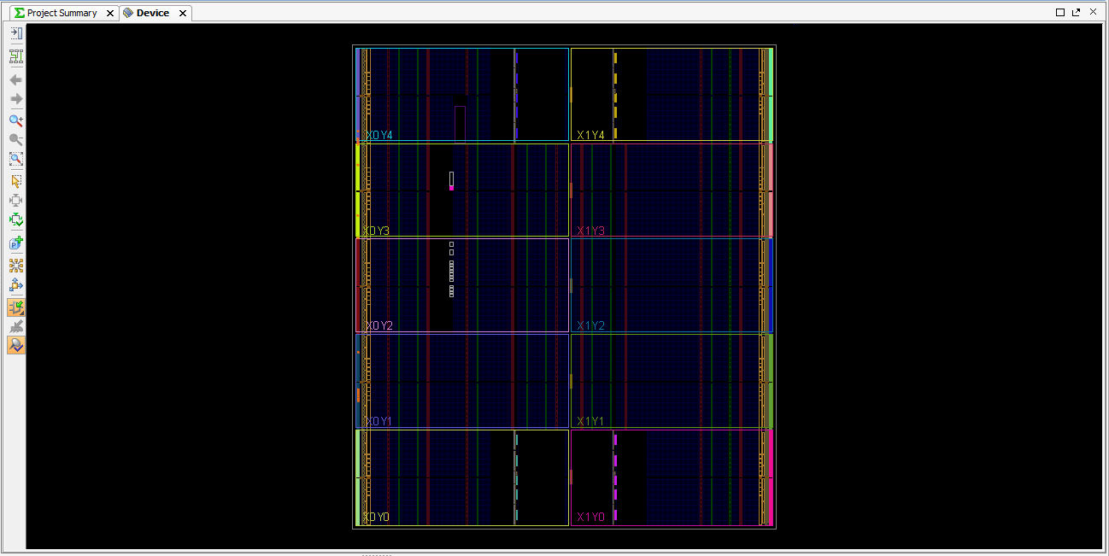Toggle the highlighted magnifier button at toolbar bottom
This screenshot has height=556, width=1109.
coord(15,345)
